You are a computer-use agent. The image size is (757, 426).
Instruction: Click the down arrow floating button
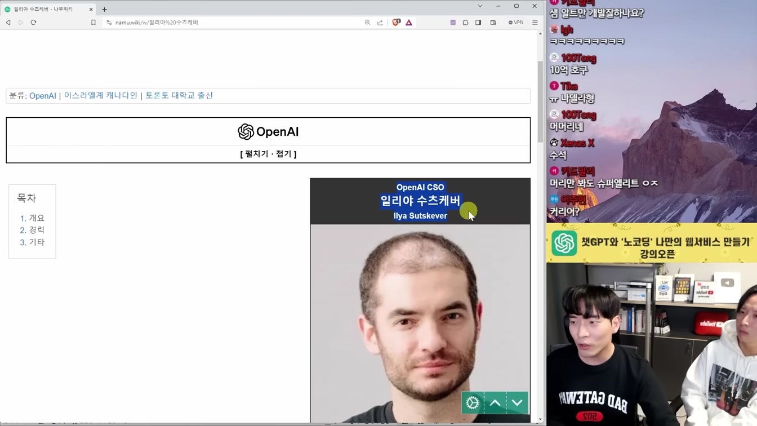[x=517, y=403]
